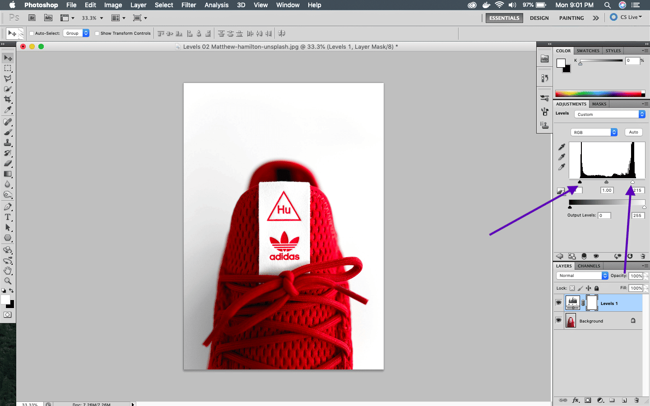The image size is (650, 406).
Task: Click the Levels 1 layer mask thumbnail
Action: (x=592, y=303)
